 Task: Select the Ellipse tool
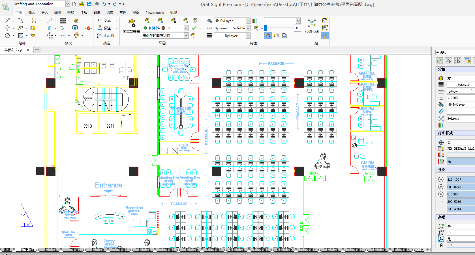[x=21, y=28]
